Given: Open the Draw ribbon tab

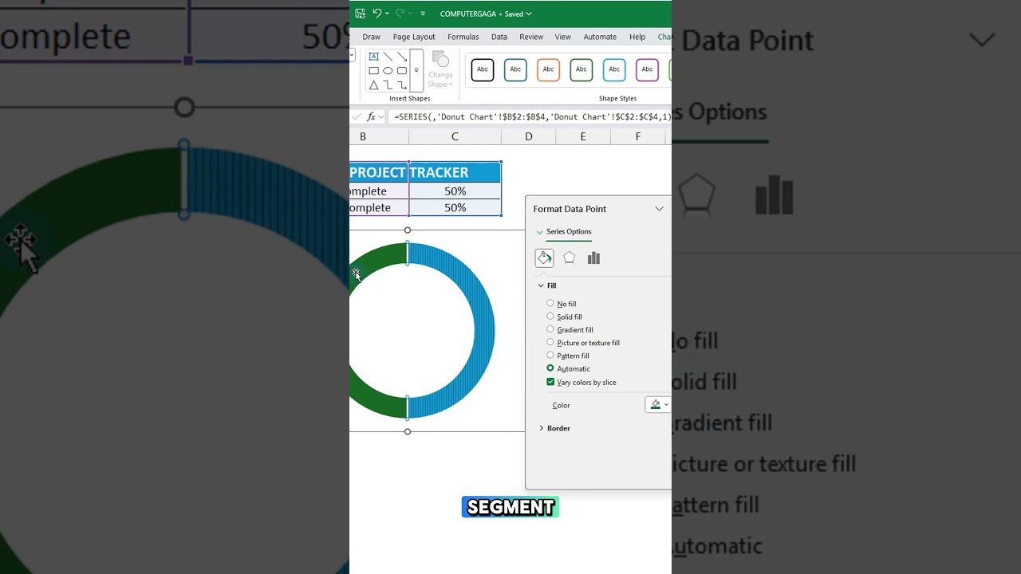Looking at the screenshot, I should click(x=371, y=37).
